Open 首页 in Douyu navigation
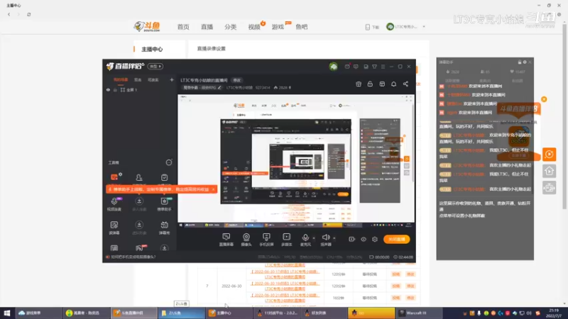Image resolution: width=568 pixels, height=319 pixels. [183, 27]
